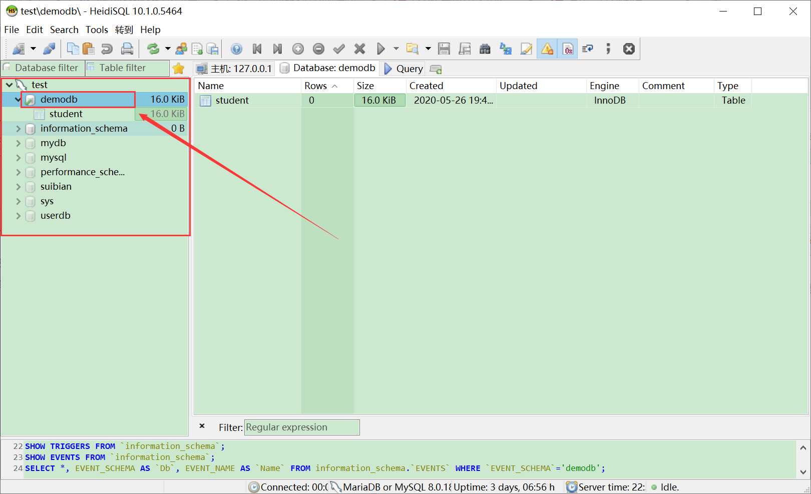Image resolution: width=811 pixels, height=494 pixels.
Task: Click the Insert row plus icon
Action: (x=298, y=49)
